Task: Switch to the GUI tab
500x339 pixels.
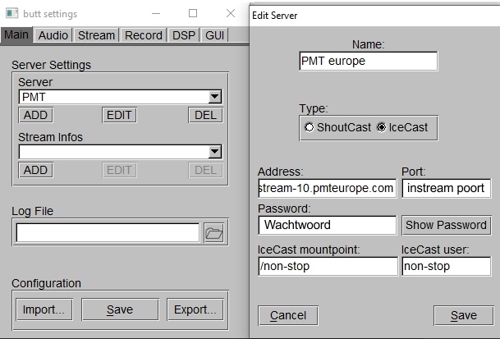Action: pos(214,35)
